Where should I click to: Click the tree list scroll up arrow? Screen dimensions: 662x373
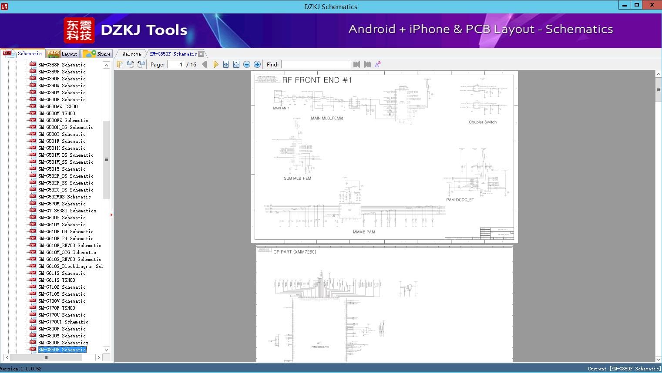(x=106, y=65)
